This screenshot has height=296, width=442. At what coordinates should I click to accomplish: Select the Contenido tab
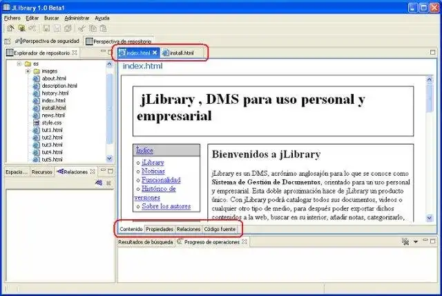point(131,229)
